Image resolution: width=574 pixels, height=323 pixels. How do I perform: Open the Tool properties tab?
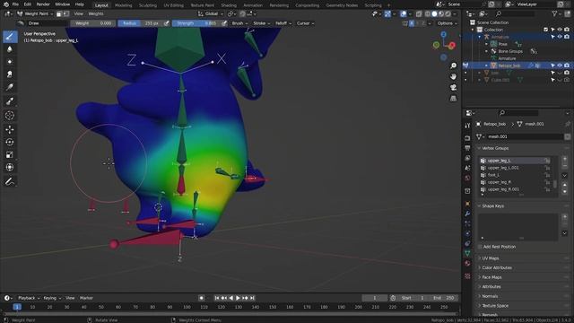[x=467, y=126]
